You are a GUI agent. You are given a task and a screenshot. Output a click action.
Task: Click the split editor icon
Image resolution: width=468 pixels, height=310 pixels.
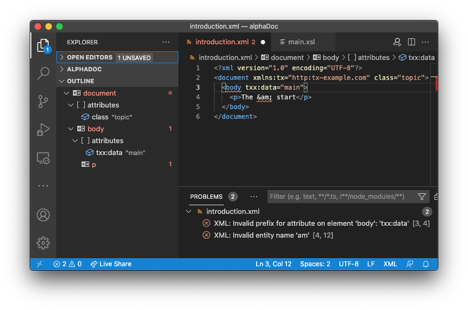tap(411, 42)
